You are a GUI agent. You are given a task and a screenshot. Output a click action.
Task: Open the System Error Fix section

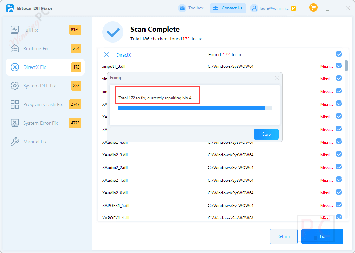click(x=15, y=123)
